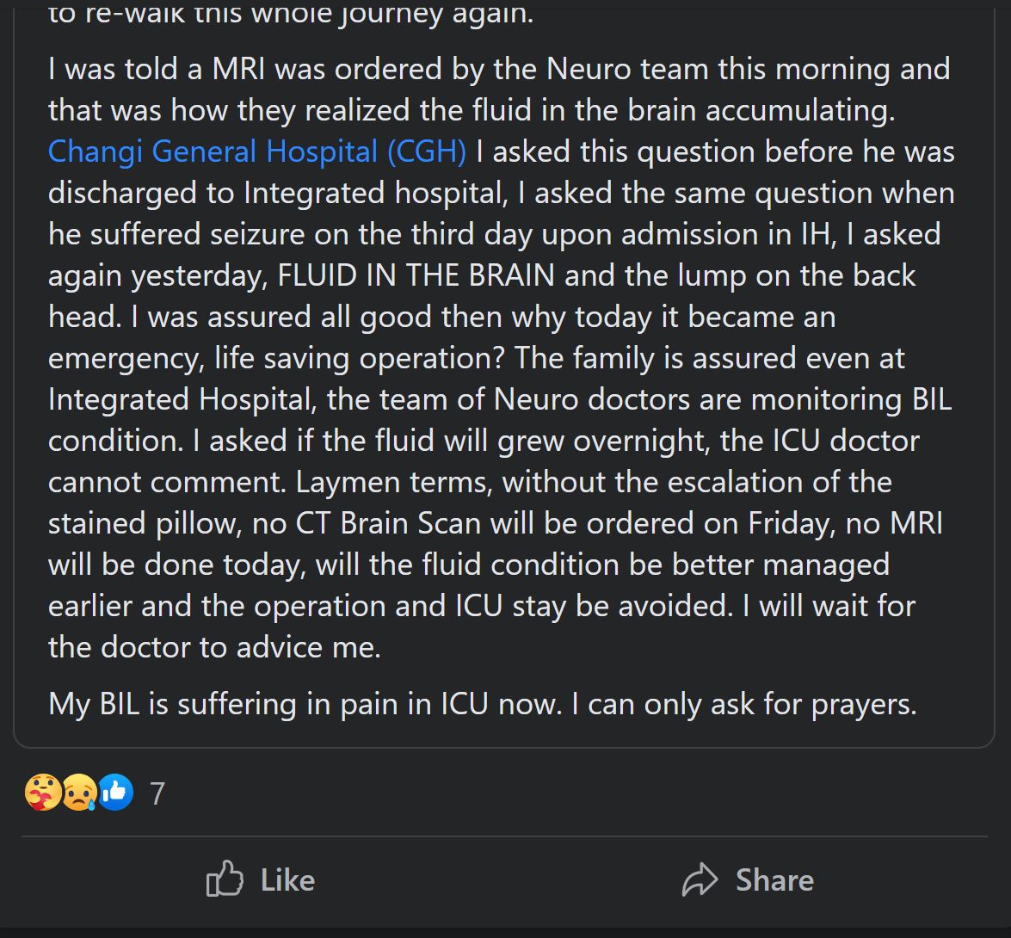Open the Changi General Hospital (CGH) link
Image resolution: width=1011 pixels, height=938 pixels.
point(257,152)
